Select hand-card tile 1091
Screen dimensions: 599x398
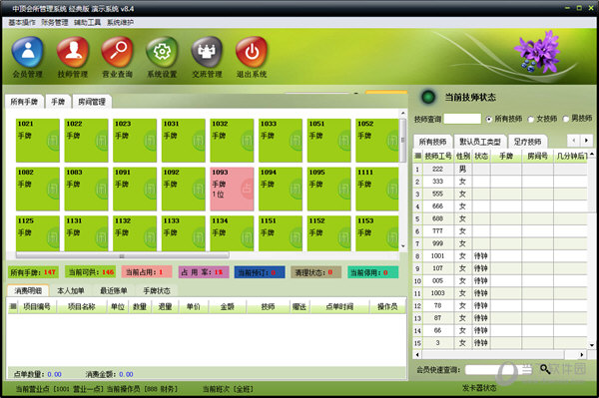click(x=135, y=189)
